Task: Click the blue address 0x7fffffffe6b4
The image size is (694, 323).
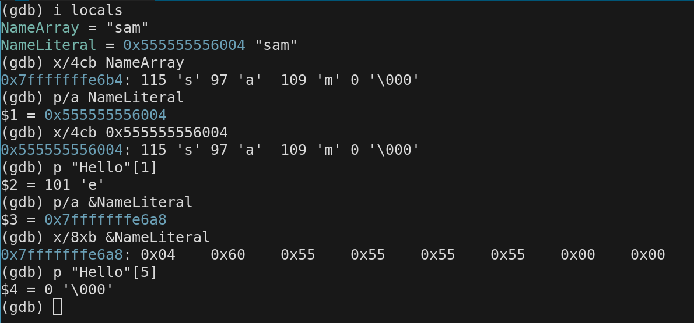Action: click(61, 80)
